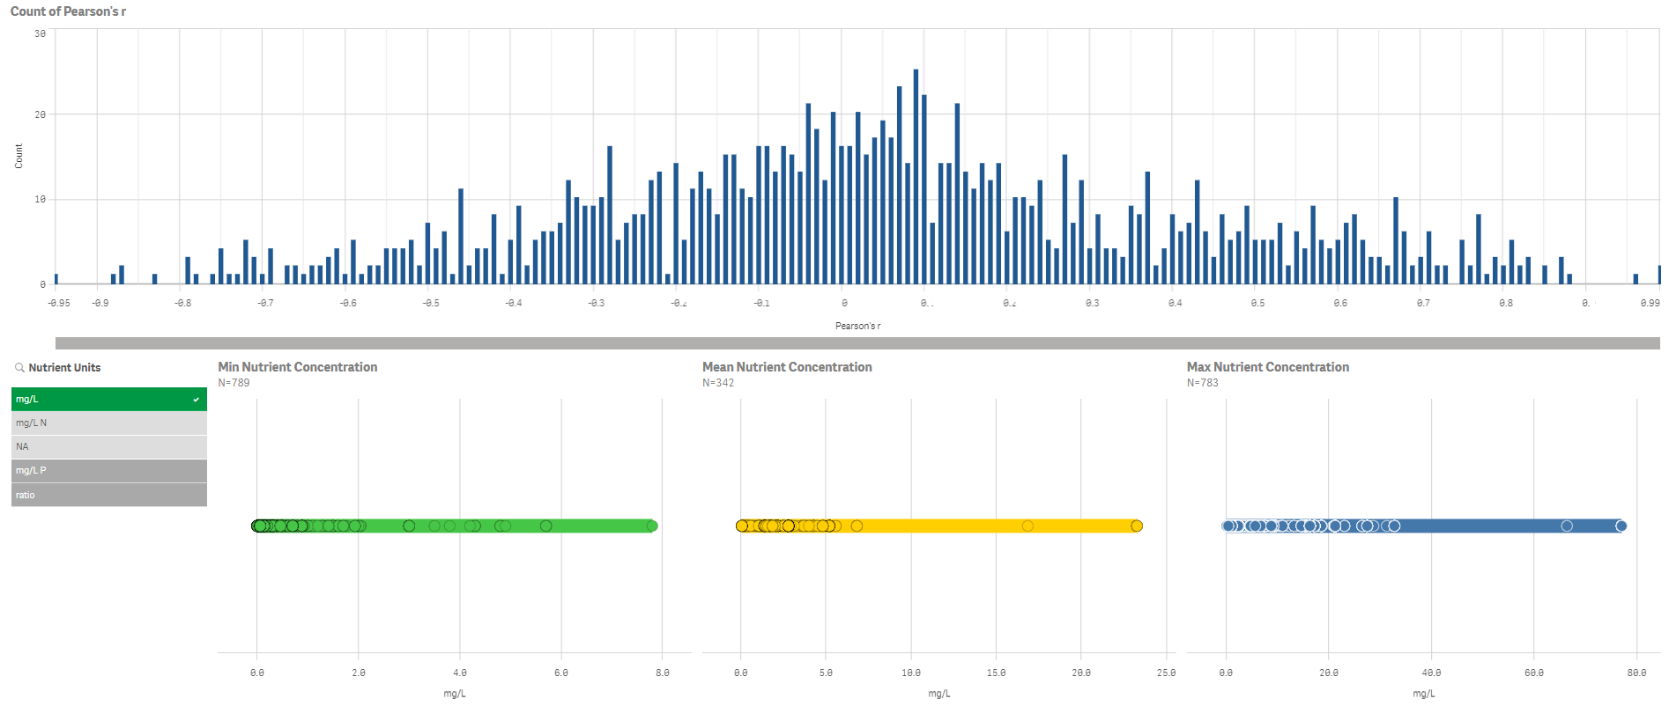Click the Mean Nutrient Concentration chart title
The height and width of the screenshot is (706, 1669).
click(x=787, y=367)
